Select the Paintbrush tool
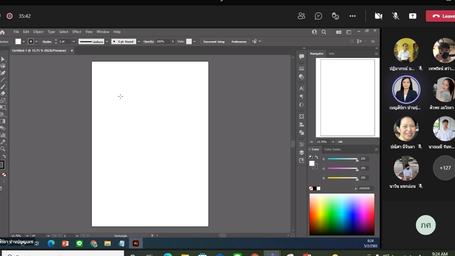This screenshot has width=455, height=256. point(3,87)
